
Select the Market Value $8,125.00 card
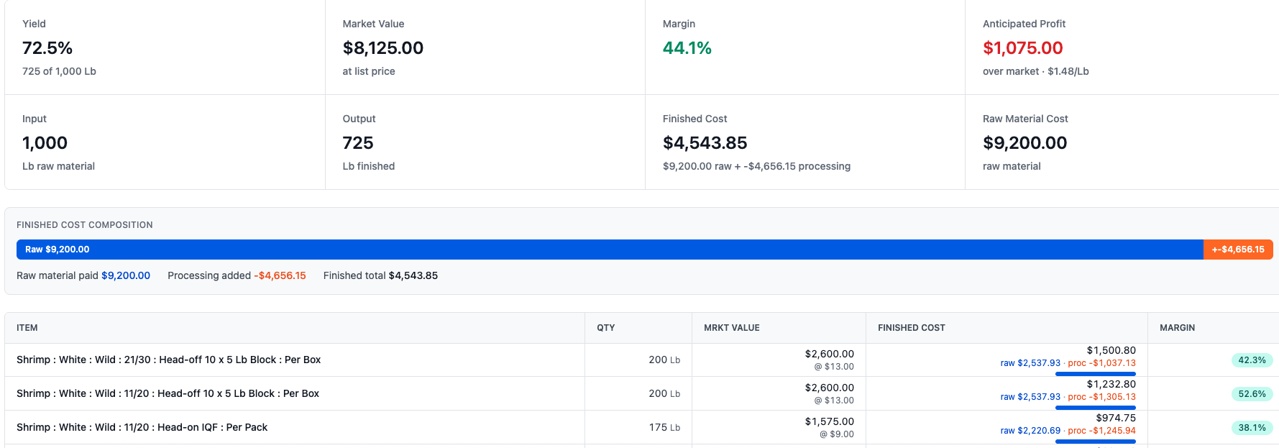[485, 47]
